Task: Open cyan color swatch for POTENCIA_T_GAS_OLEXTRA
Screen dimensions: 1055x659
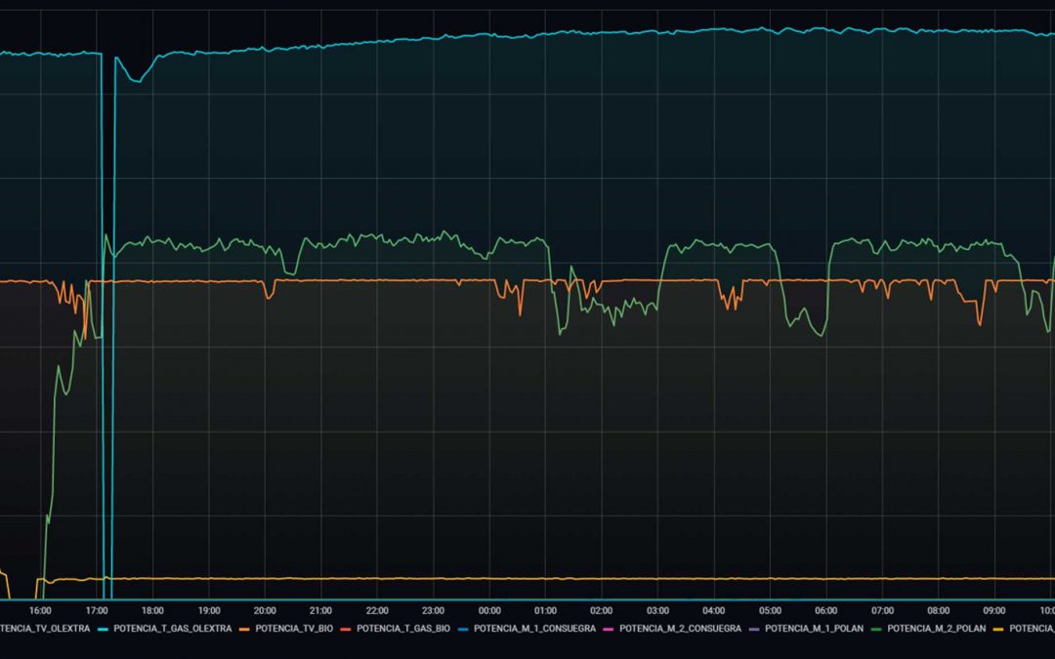Action: (x=104, y=629)
